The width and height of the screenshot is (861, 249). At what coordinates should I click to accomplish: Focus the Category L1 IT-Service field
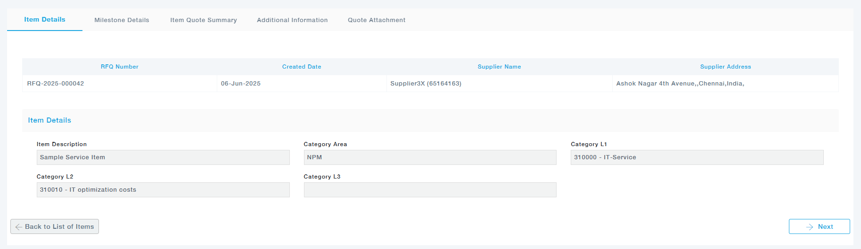tap(697, 157)
